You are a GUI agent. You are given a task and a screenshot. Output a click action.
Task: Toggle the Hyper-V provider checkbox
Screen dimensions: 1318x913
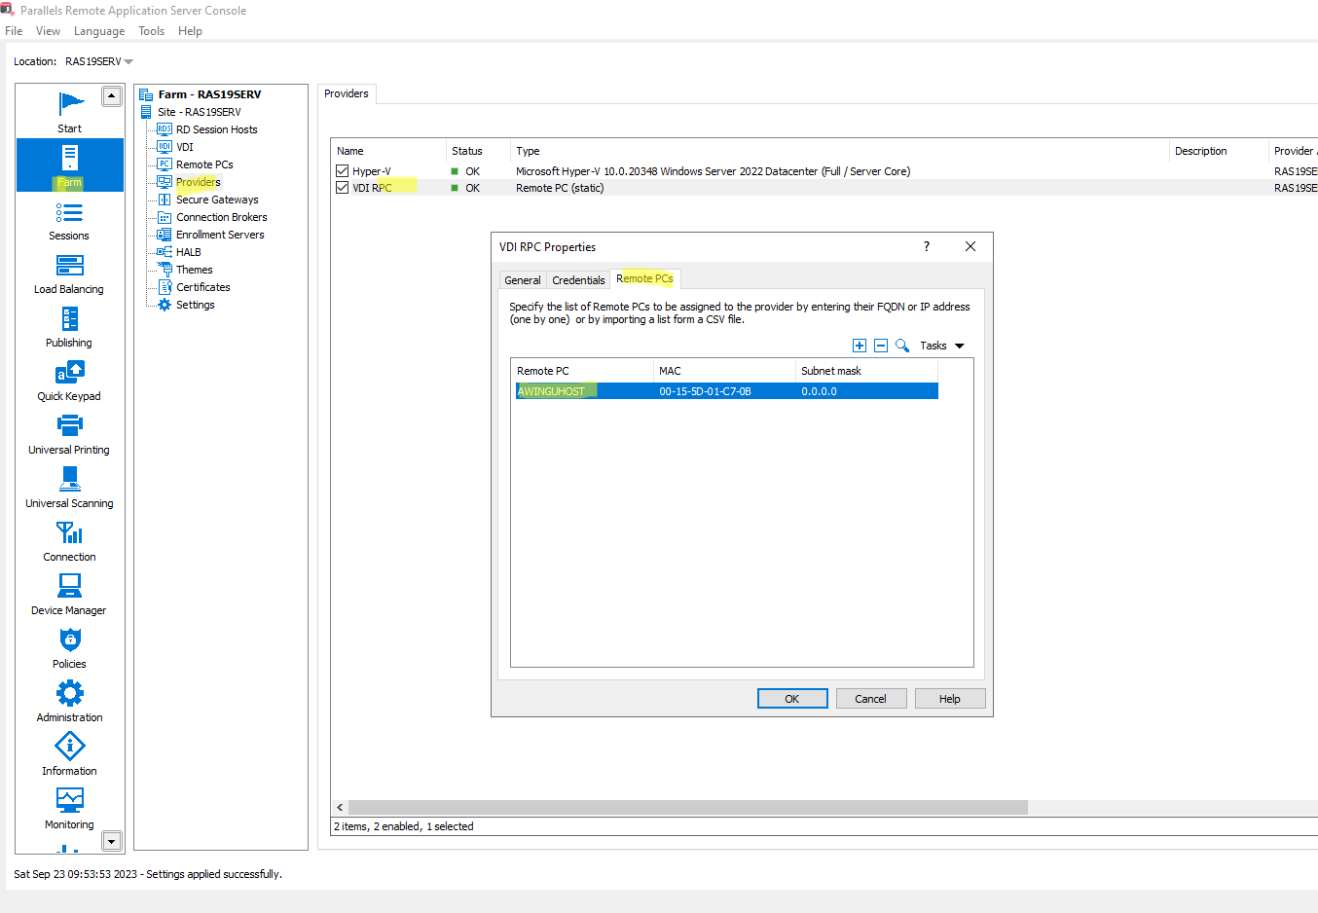[x=342, y=171]
